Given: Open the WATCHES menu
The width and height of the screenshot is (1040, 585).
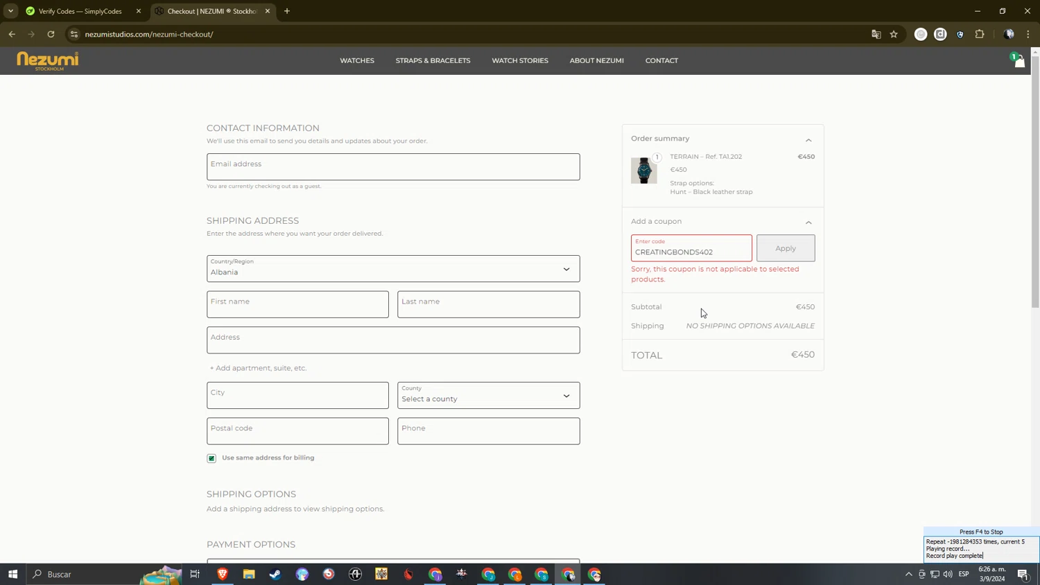Looking at the screenshot, I should tap(357, 60).
